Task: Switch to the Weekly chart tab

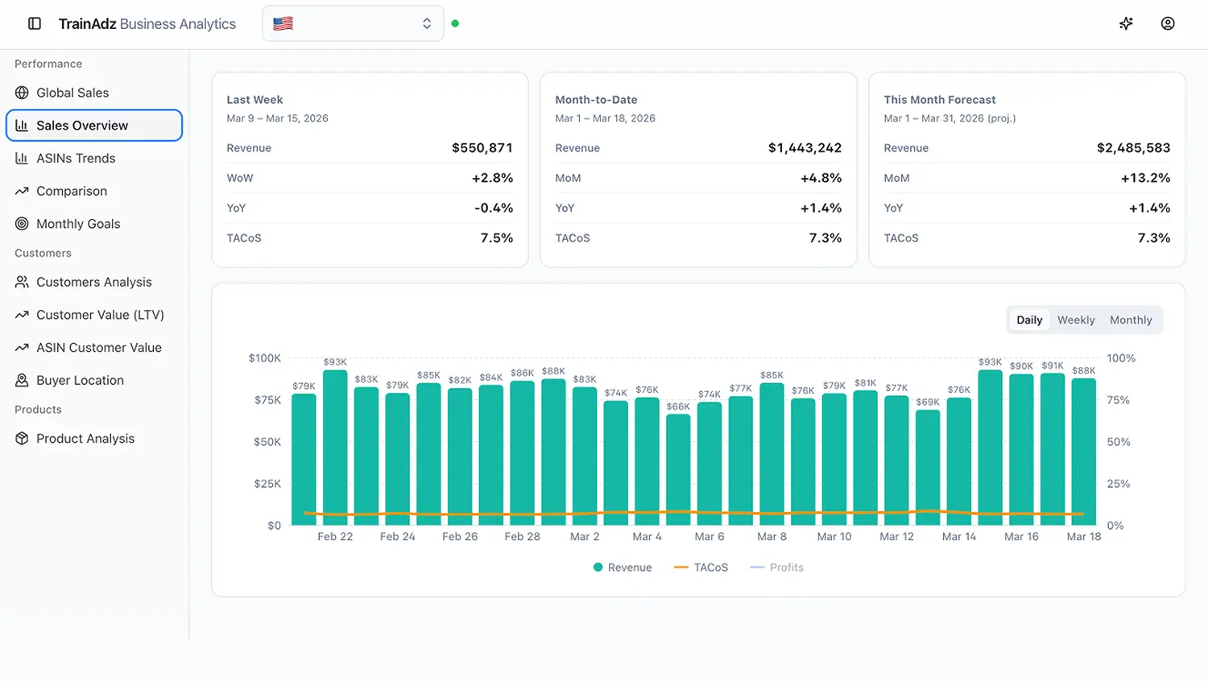Action: pyautogui.click(x=1076, y=320)
